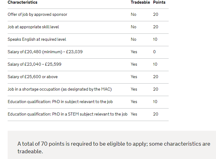Click the 'No' tradeable value for approved sponsor
The width and height of the screenshot is (216, 159).
134,15
